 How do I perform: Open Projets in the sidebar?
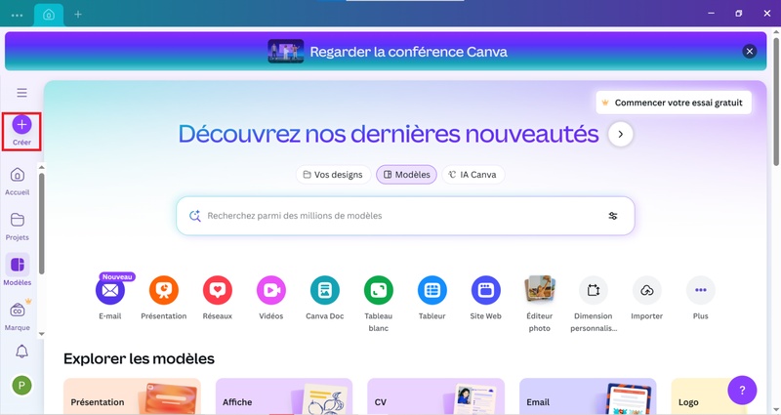18,227
